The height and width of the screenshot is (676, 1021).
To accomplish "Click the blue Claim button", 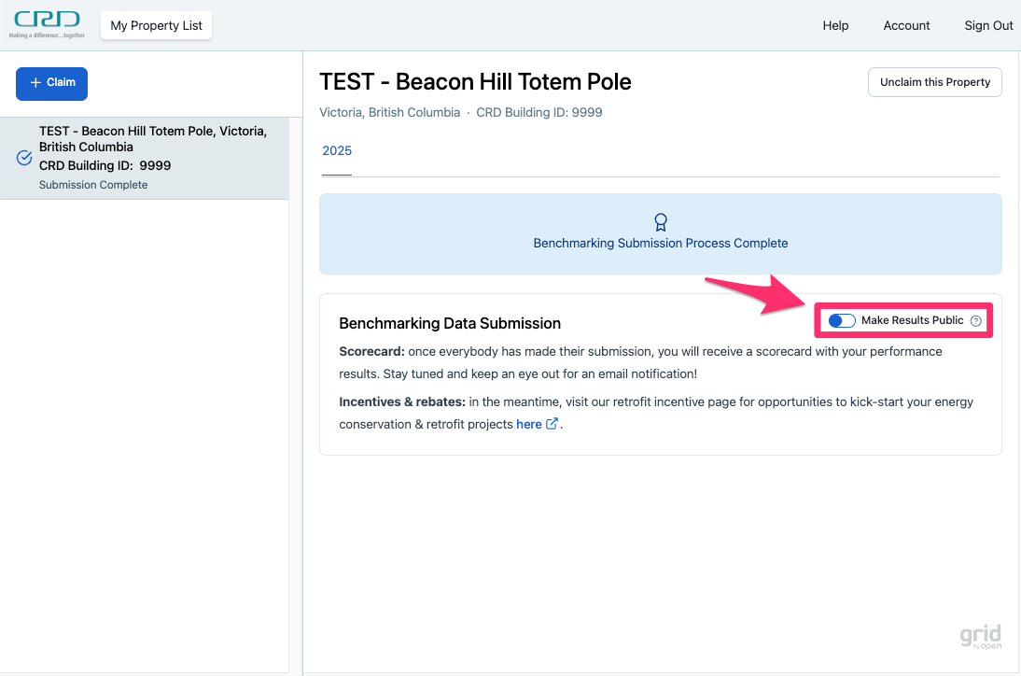I will [x=52, y=83].
